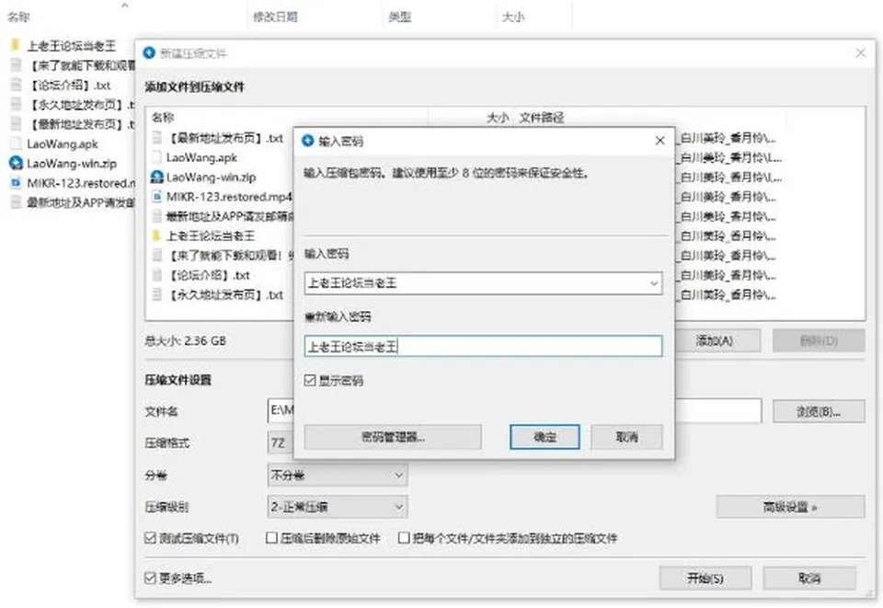The image size is (883, 608).
Task: Click the 文件路径 header of the archive file list
Action: [541, 117]
